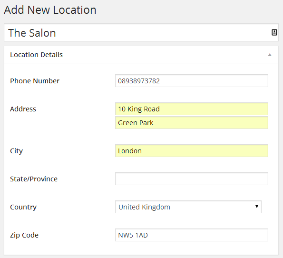Focus the Phone Number input field
283x258 pixels.
[x=192, y=81]
